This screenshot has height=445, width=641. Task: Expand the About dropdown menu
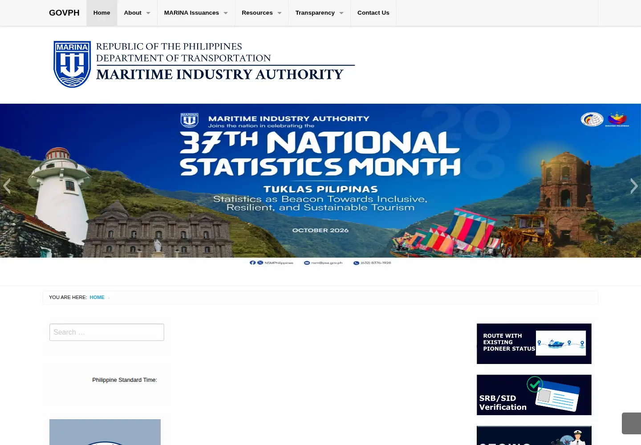(137, 13)
